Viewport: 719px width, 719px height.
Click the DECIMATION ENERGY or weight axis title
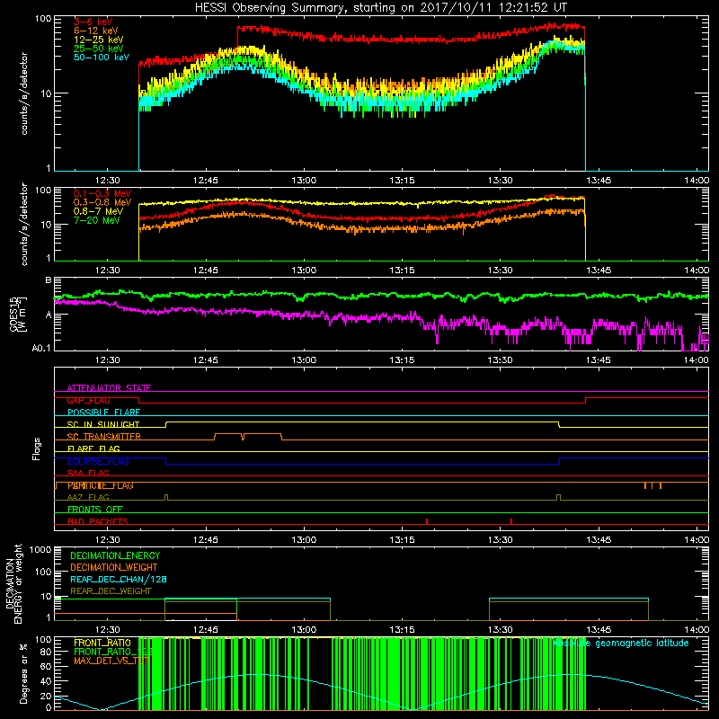point(13,583)
